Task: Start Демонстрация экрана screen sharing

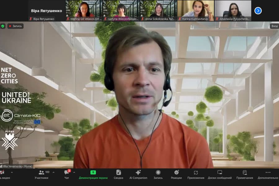Action: (x=93, y=175)
